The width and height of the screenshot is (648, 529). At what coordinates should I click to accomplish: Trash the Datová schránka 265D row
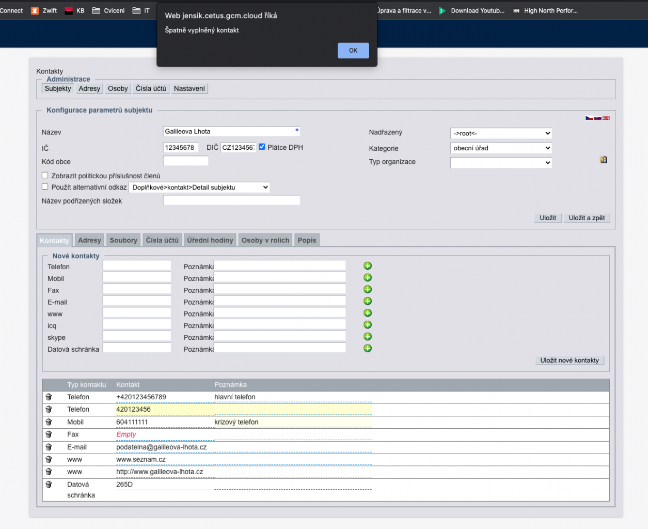(49, 485)
